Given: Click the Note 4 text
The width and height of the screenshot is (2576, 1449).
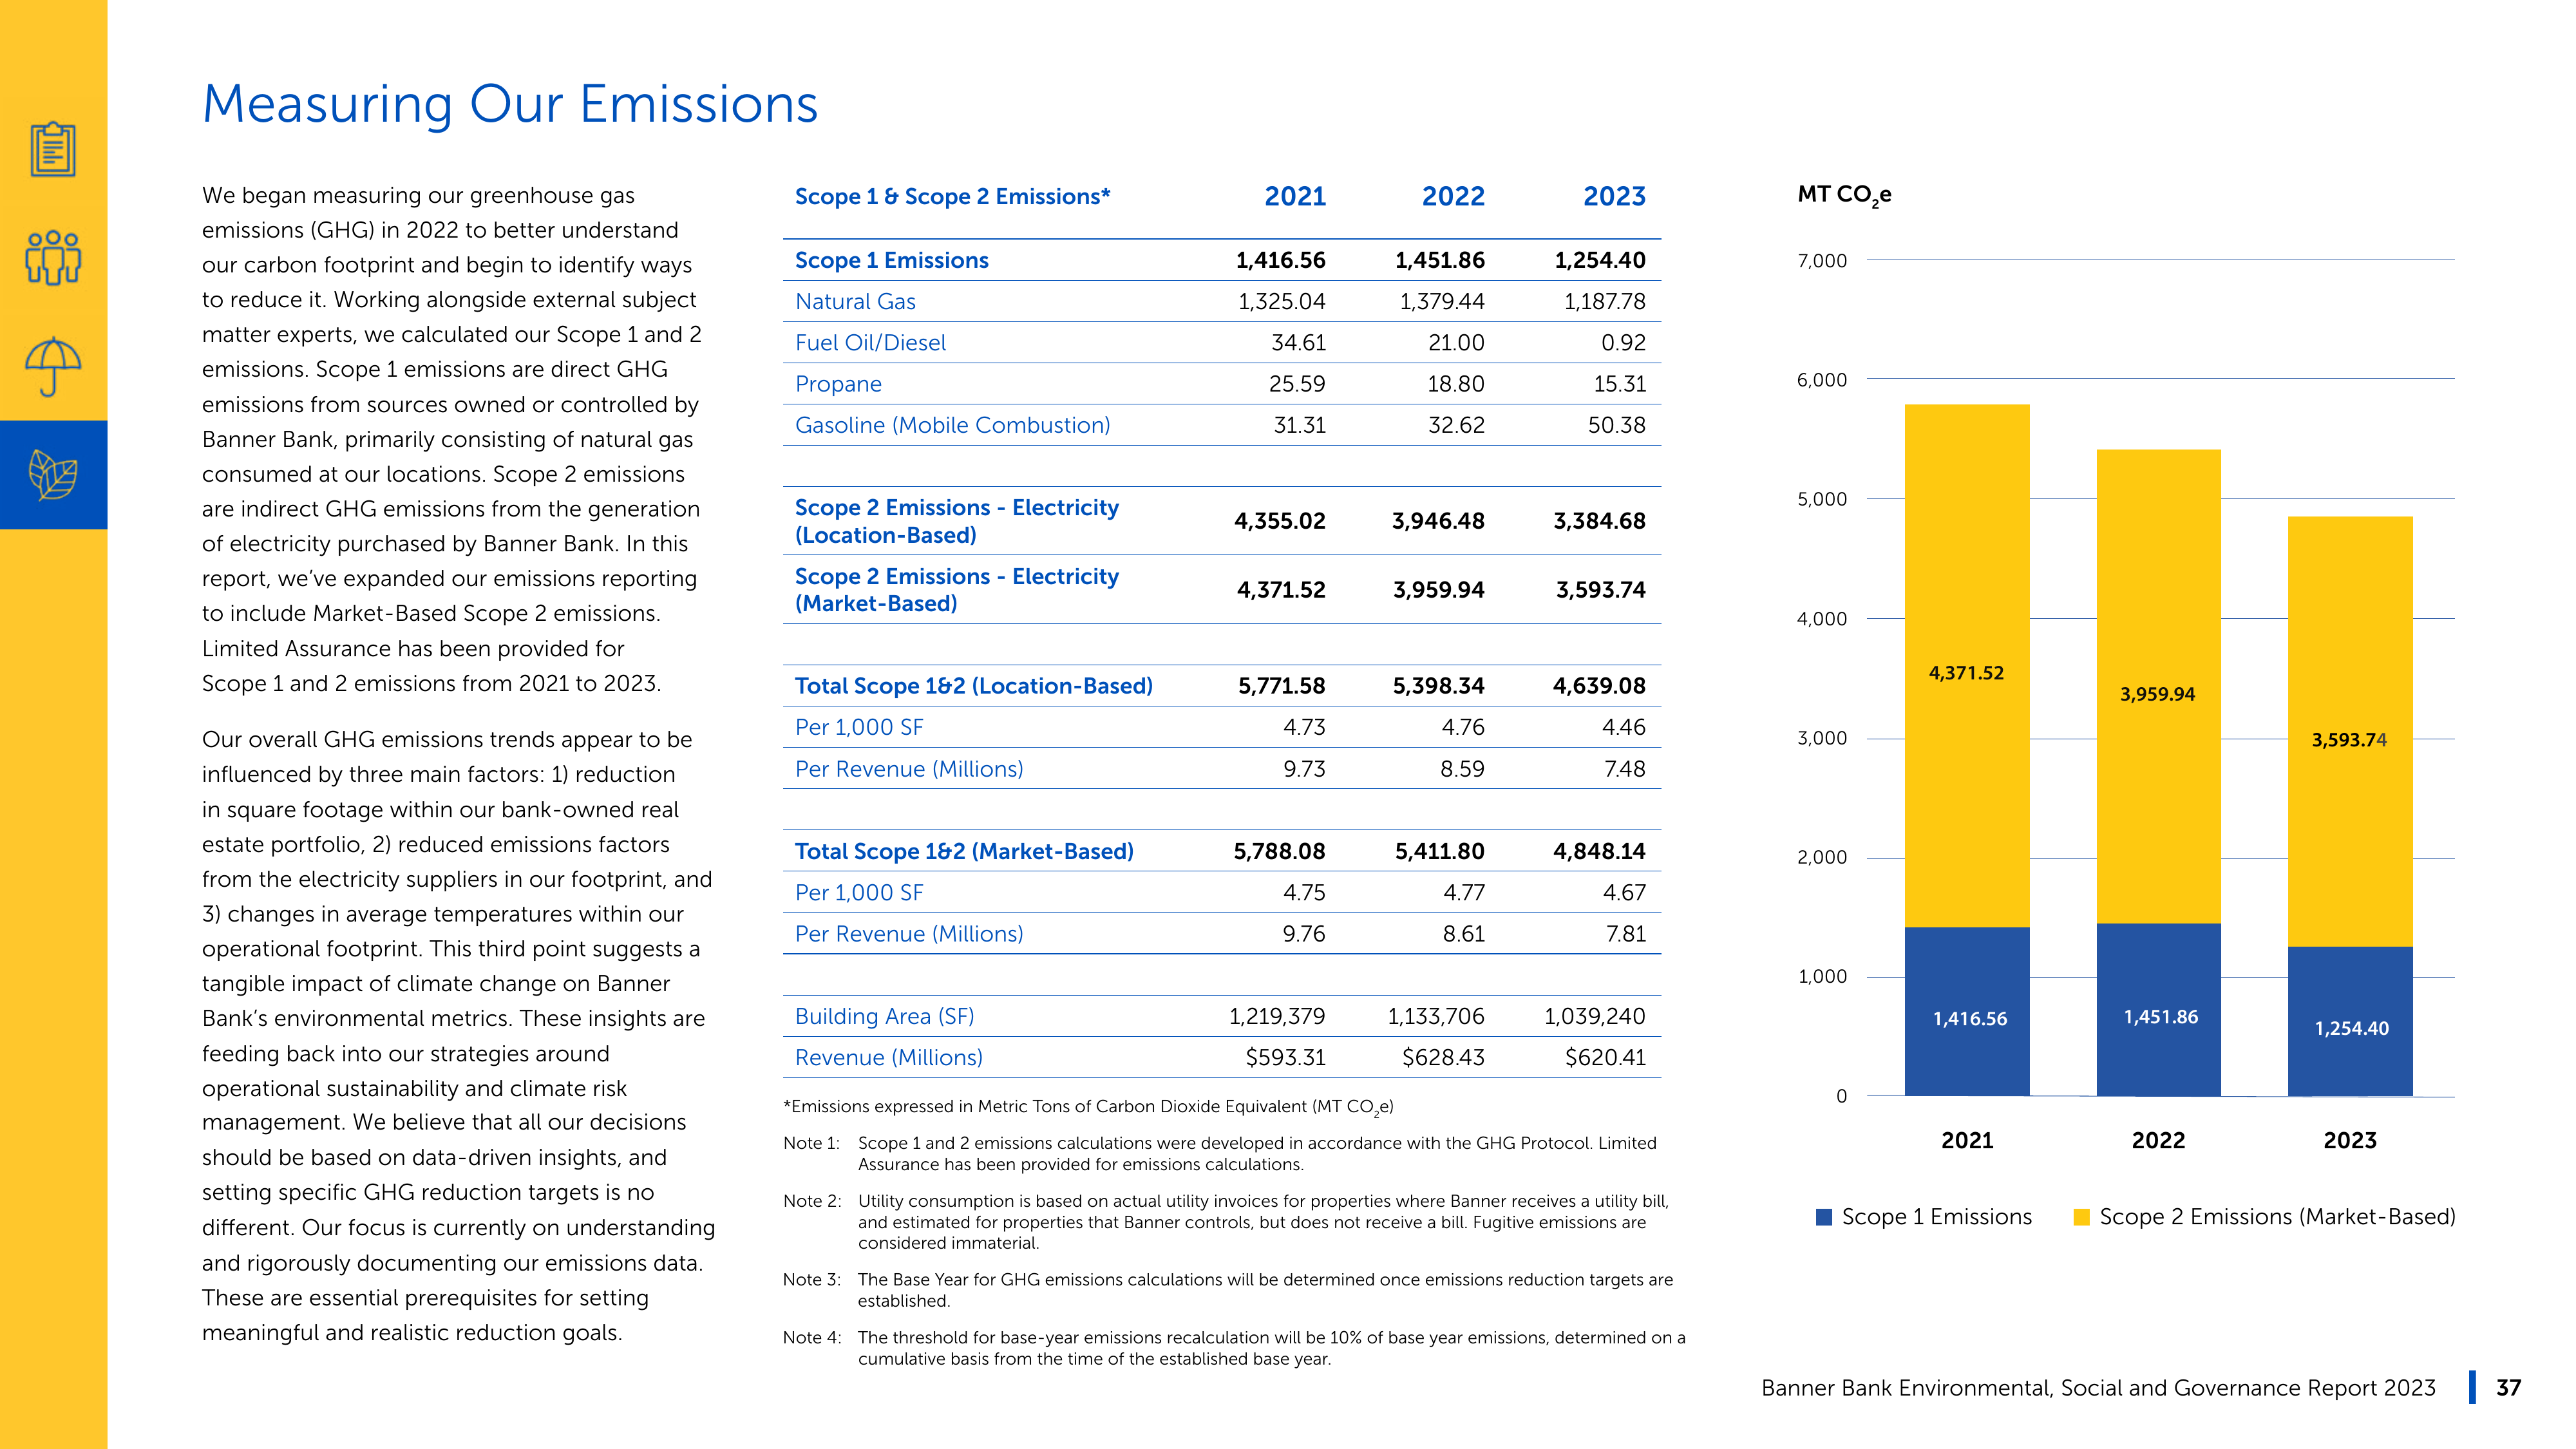Looking at the screenshot, I should pyautogui.click(x=1234, y=1348).
